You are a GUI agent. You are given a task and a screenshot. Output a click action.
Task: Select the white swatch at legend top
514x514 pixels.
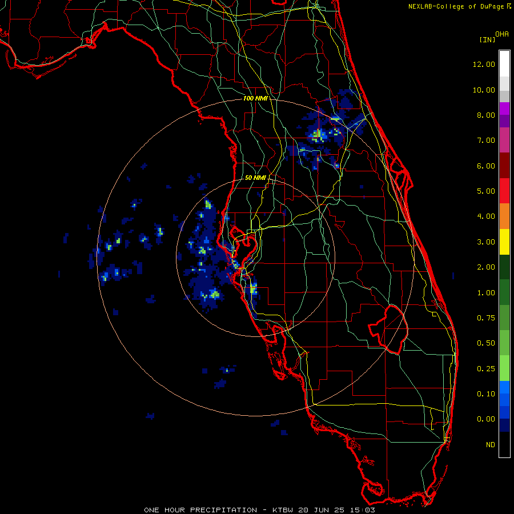coord(504,64)
